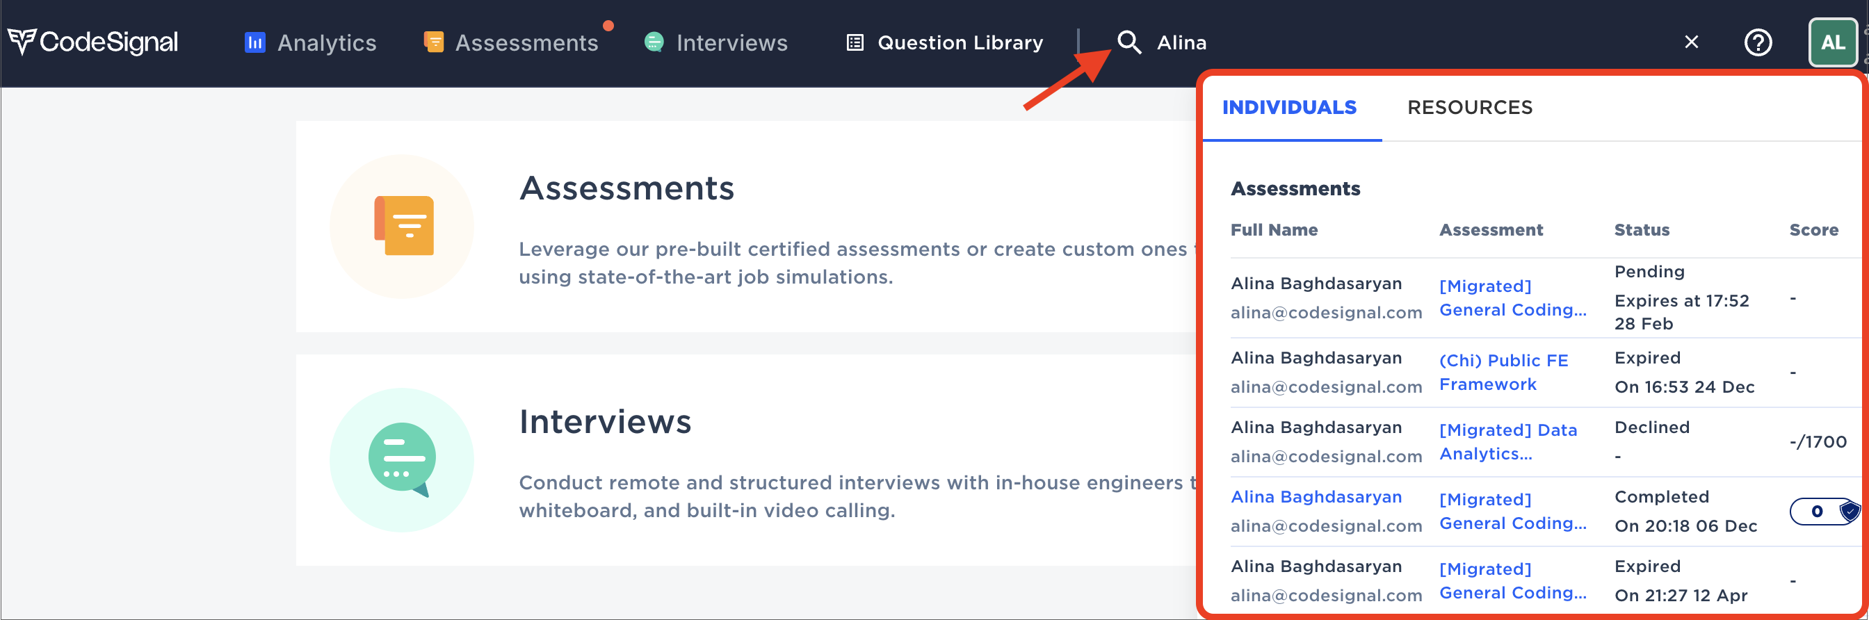Open the Analytics bar chart icon

coord(254,42)
